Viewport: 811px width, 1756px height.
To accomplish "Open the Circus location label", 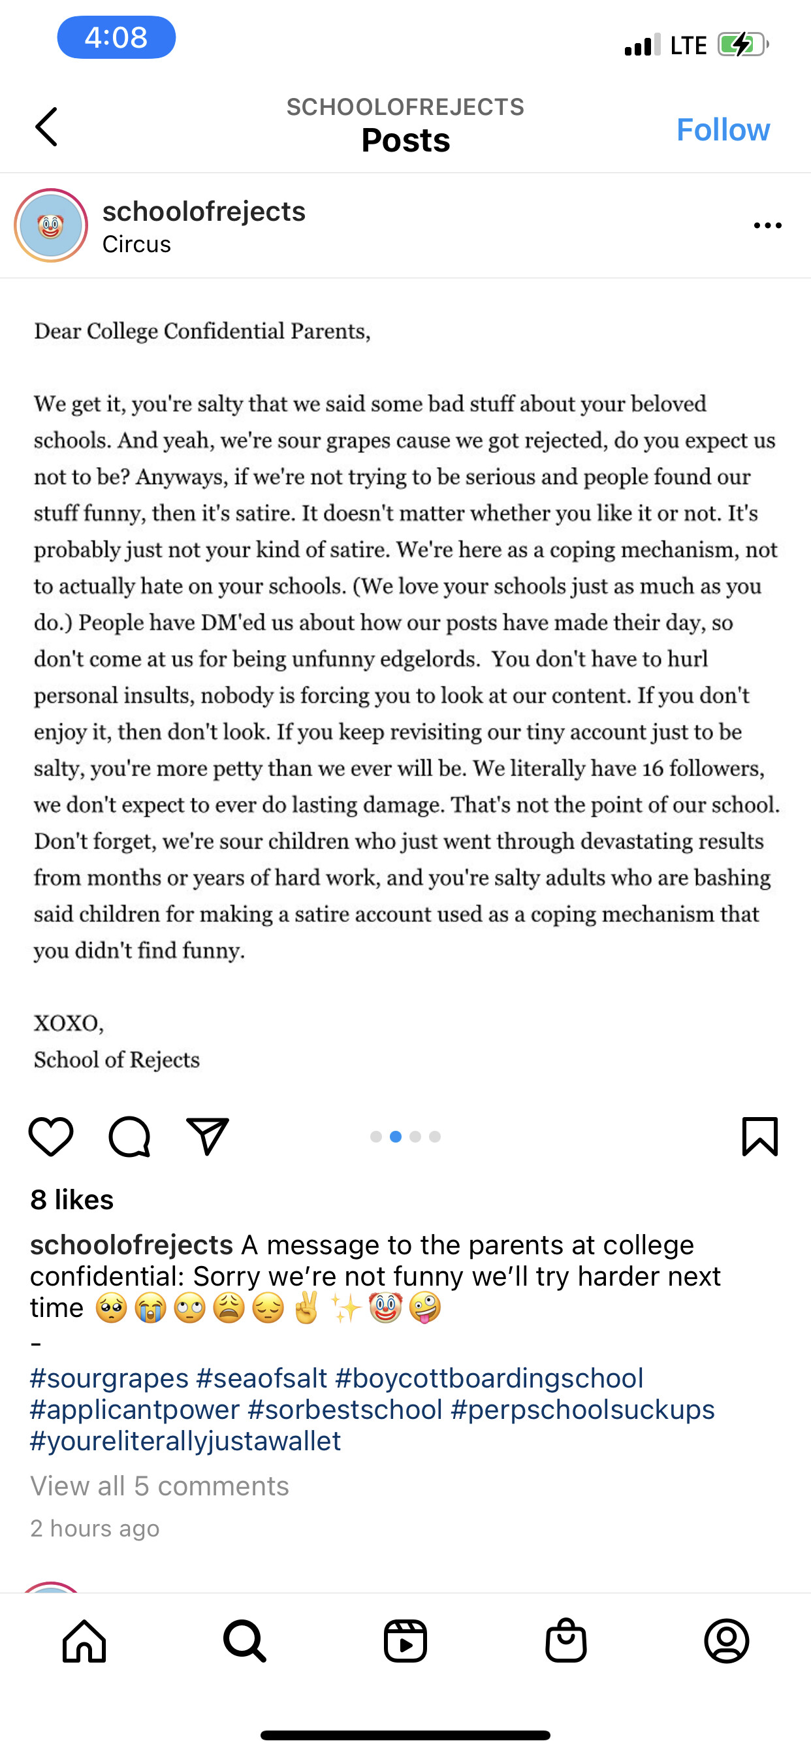I will [136, 244].
